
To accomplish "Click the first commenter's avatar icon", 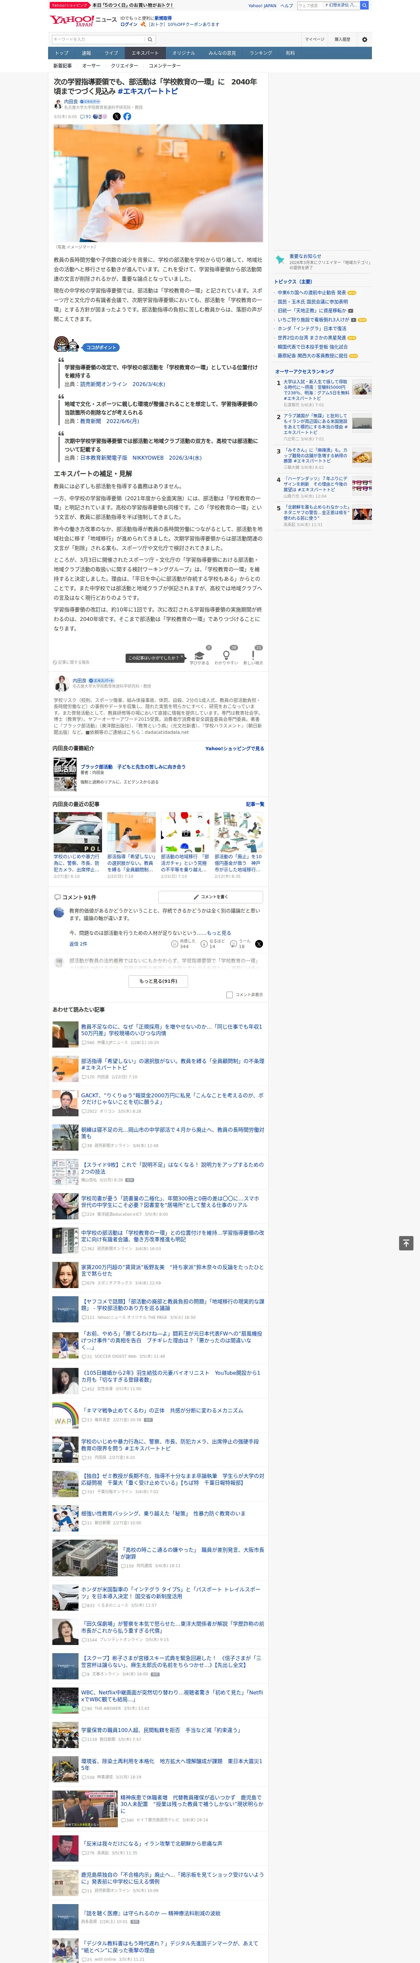I will (x=59, y=912).
